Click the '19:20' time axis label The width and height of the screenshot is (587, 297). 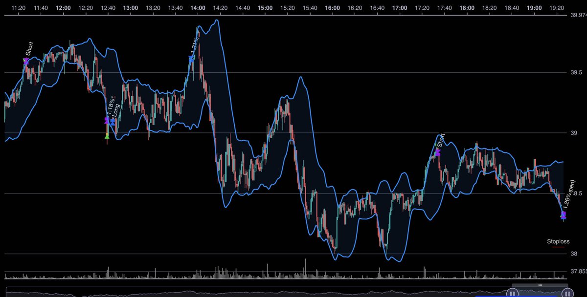pos(557,8)
